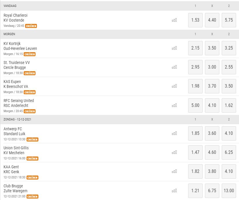The height and width of the screenshot is (200, 239).
Task: Pick draw odds 3.50 for KV Kortrijk
Action: coord(212,48)
